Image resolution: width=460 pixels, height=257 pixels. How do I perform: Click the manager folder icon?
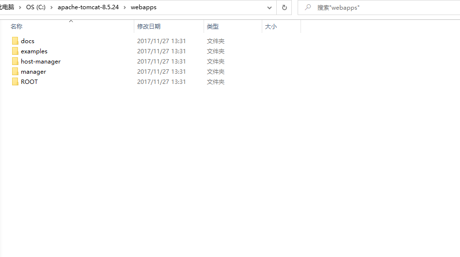pyautogui.click(x=15, y=72)
